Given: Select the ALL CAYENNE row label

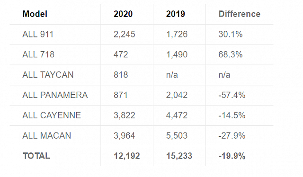Looking at the screenshot, I should (x=52, y=115).
